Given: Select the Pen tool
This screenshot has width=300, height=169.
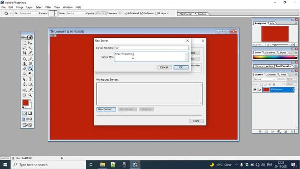Looking at the screenshot, I should [24, 84].
